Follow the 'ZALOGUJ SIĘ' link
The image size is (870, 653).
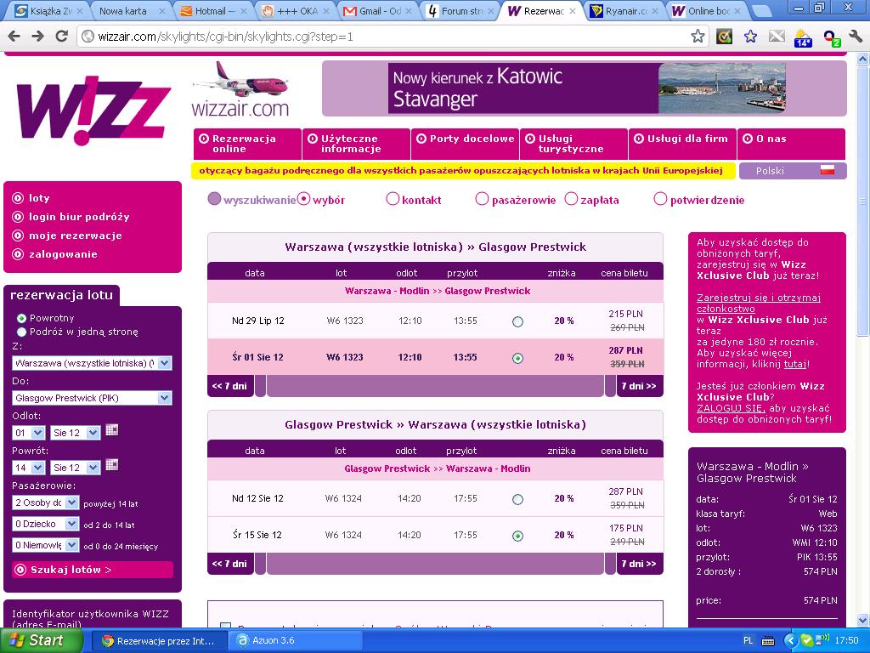(x=732, y=408)
